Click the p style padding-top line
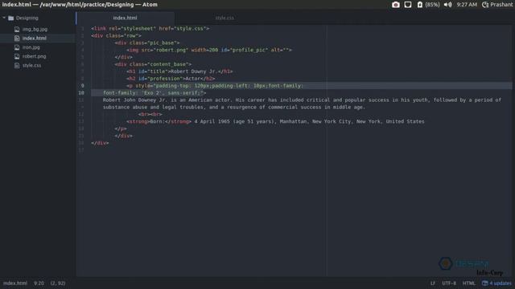Viewport: 515px width, 289px height. pos(215,86)
